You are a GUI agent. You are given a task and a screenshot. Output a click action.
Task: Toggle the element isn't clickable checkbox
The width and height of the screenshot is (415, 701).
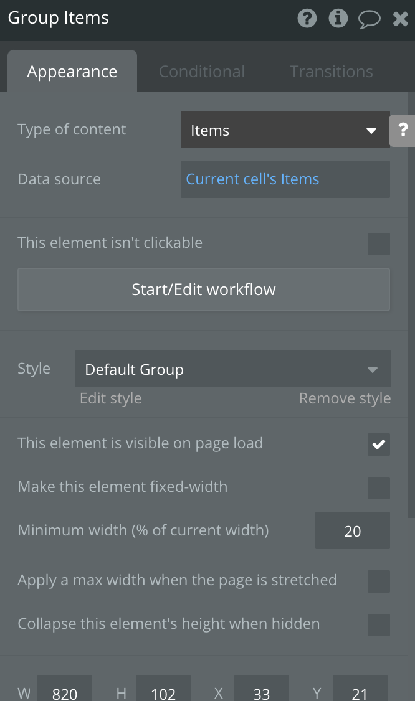pyautogui.click(x=378, y=243)
